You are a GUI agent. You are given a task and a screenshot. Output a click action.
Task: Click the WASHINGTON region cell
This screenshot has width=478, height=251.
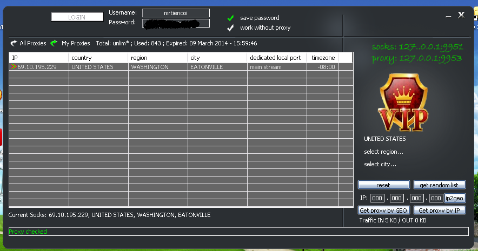[x=157, y=67]
